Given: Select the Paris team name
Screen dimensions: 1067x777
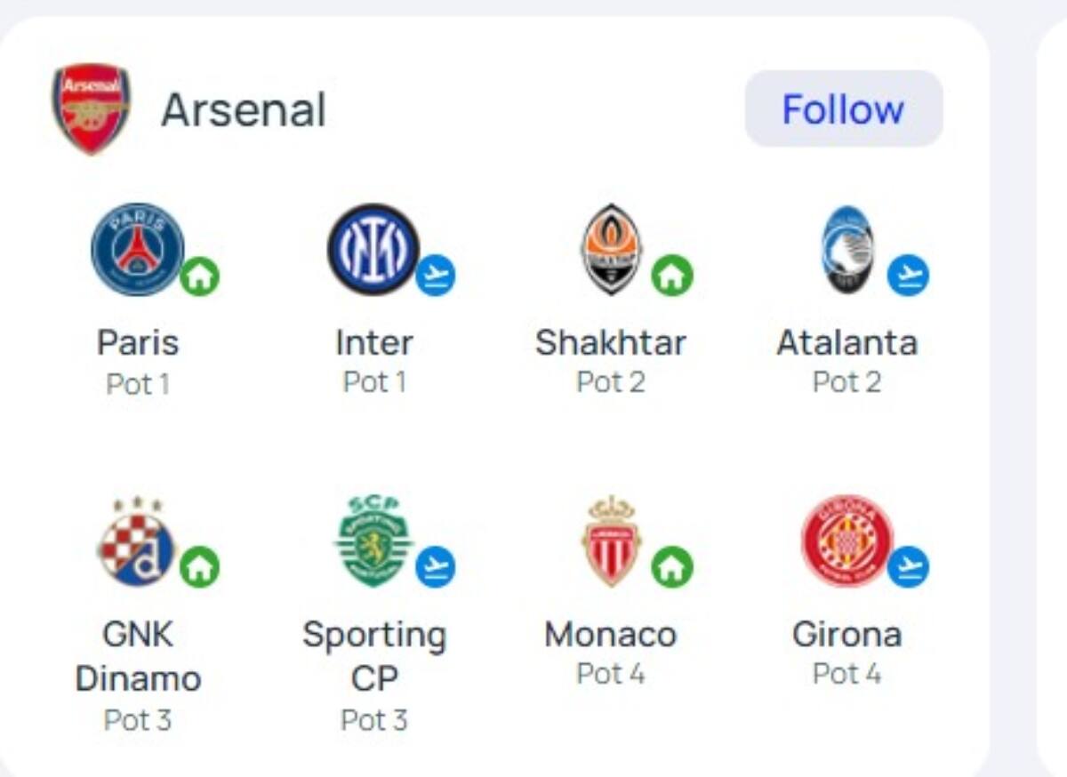Looking at the screenshot, I should [138, 341].
